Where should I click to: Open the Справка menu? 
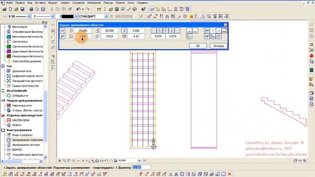(142, 3)
